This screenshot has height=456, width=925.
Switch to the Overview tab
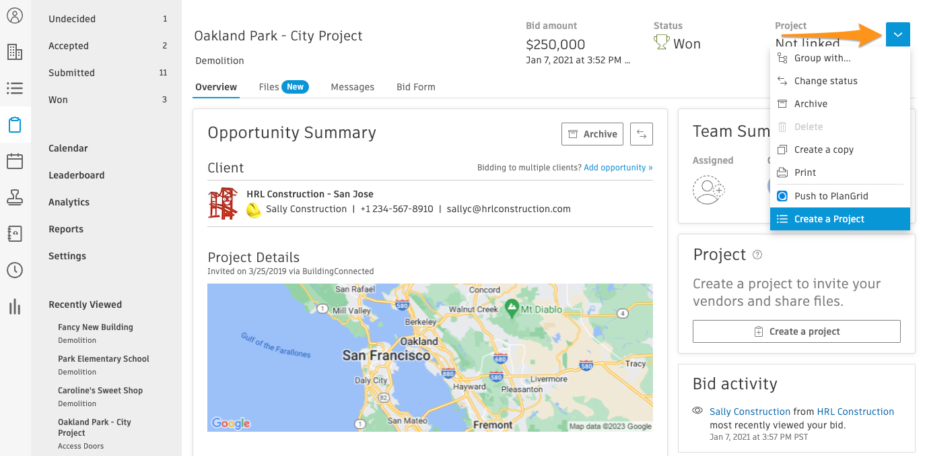216,87
